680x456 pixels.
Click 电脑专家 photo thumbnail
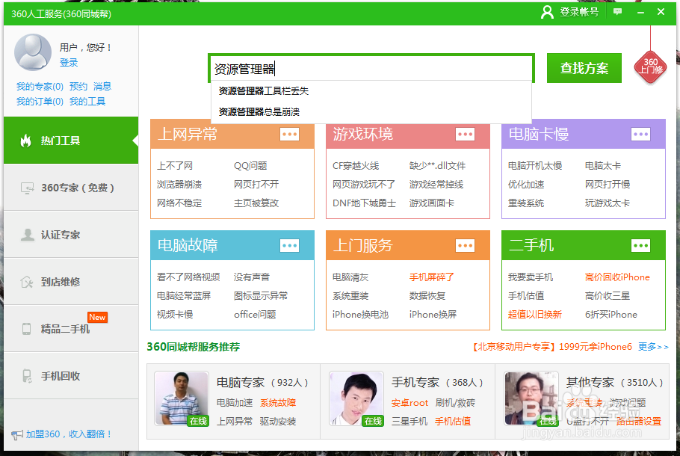point(182,398)
